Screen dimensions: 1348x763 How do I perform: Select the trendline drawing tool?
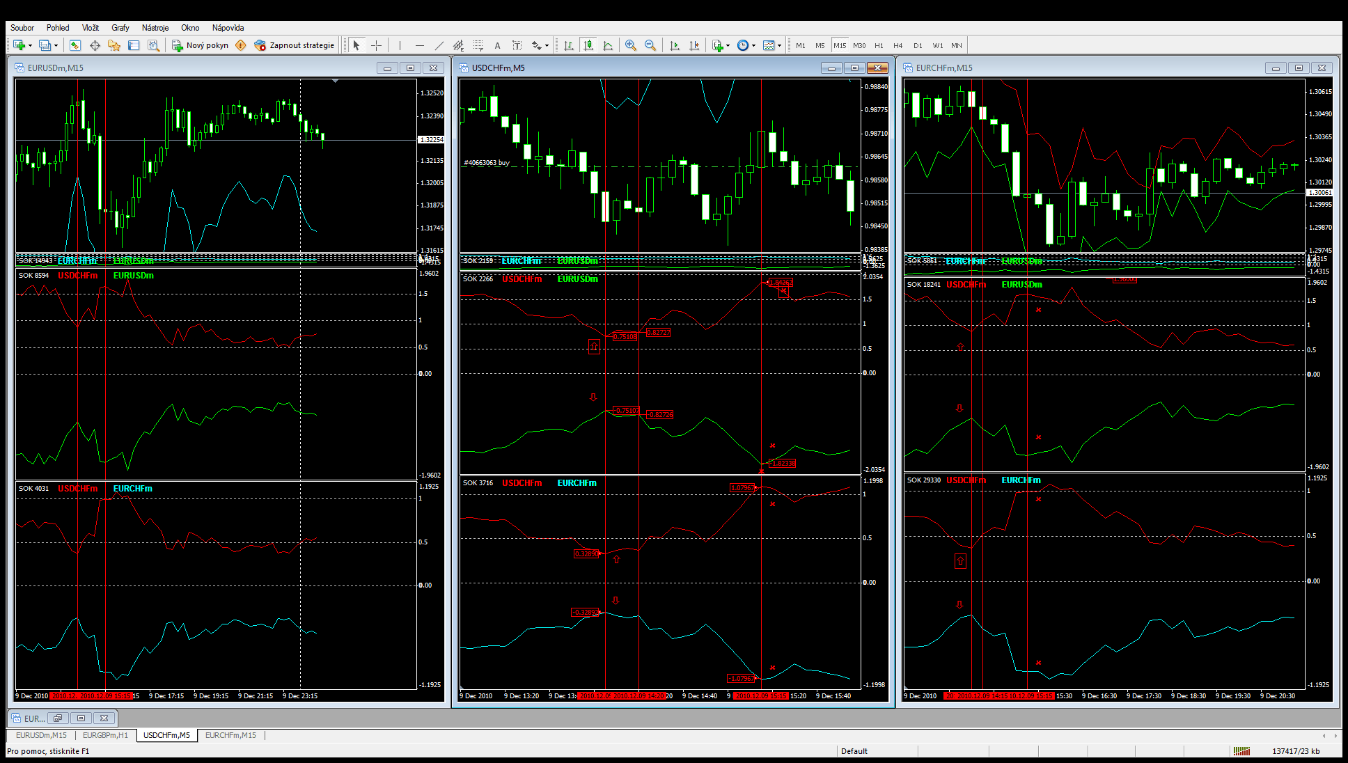(439, 45)
